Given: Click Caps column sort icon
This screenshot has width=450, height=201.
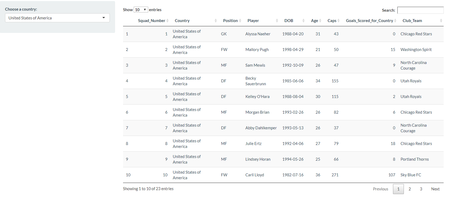Looking at the screenshot, I should coord(338,21).
